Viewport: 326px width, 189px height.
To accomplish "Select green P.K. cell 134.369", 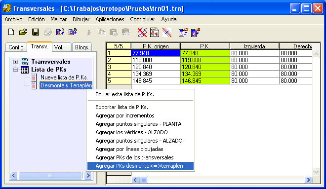I will (x=205, y=74).
